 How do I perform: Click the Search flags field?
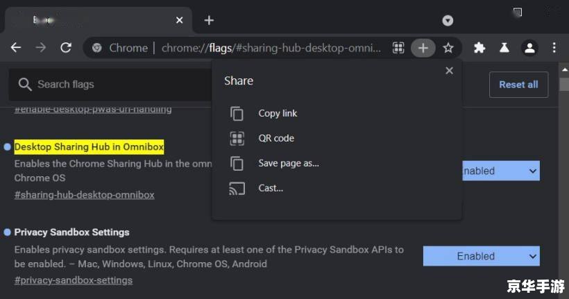click(110, 85)
